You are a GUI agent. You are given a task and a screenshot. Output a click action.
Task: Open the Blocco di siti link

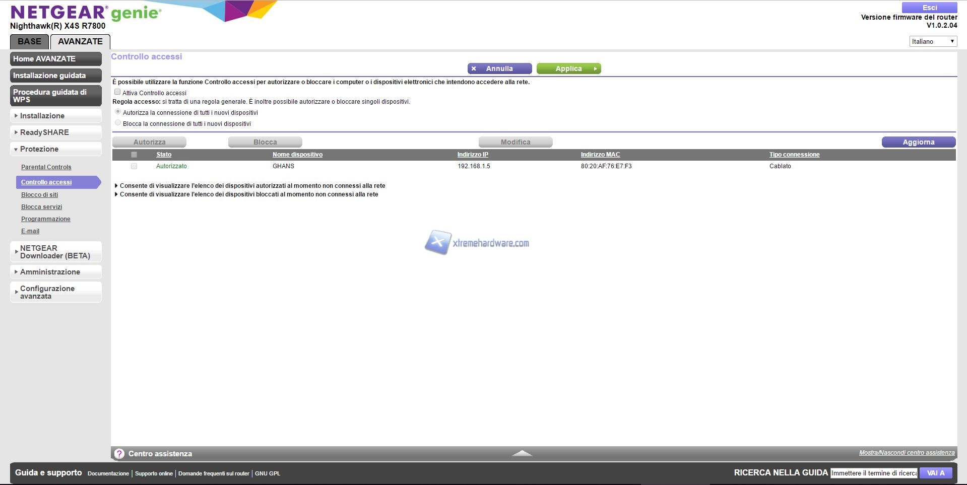click(x=39, y=195)
